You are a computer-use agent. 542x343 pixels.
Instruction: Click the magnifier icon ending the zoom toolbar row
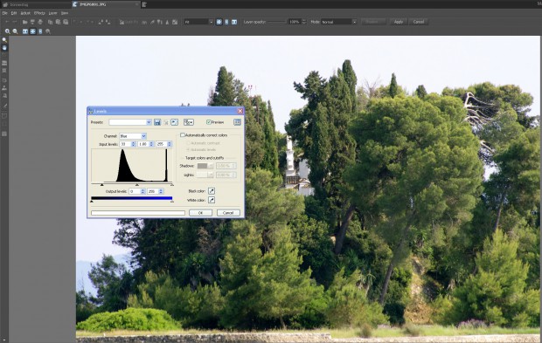[x=48, y=31]
